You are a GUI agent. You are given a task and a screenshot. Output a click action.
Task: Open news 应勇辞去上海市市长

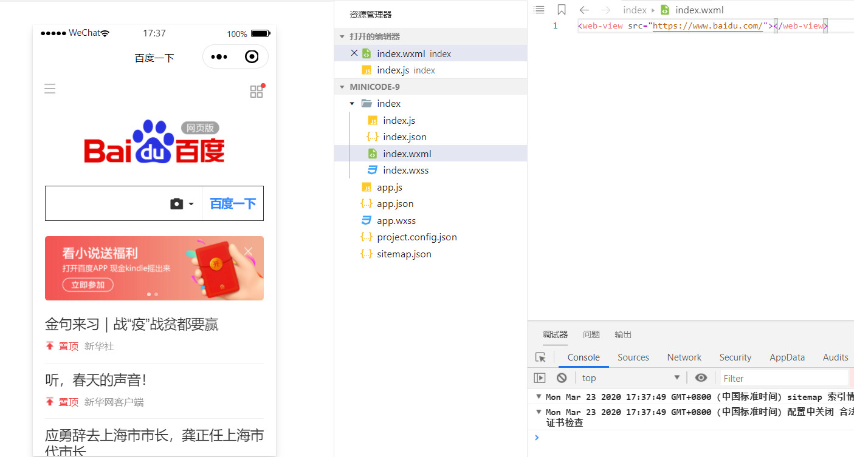[x=154, y=443]
